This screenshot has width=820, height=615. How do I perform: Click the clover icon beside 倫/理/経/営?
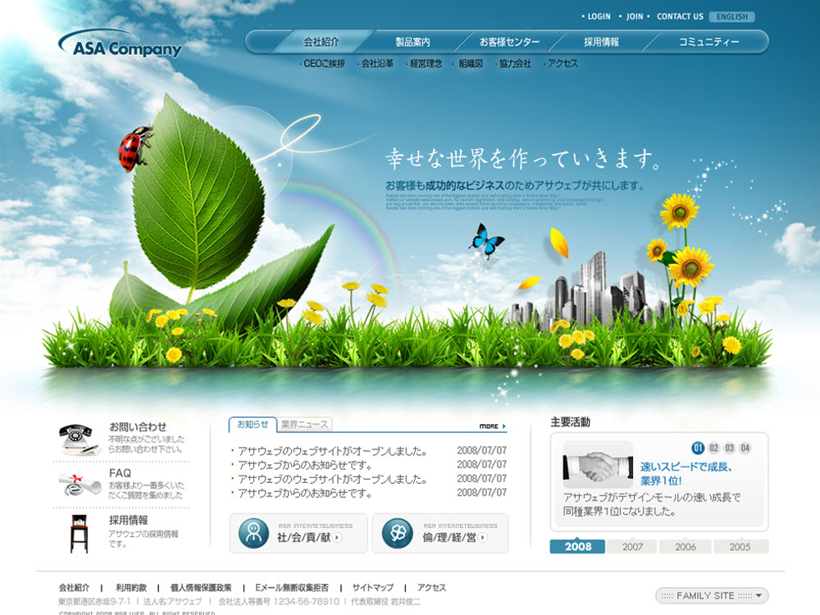coord(397,533)
